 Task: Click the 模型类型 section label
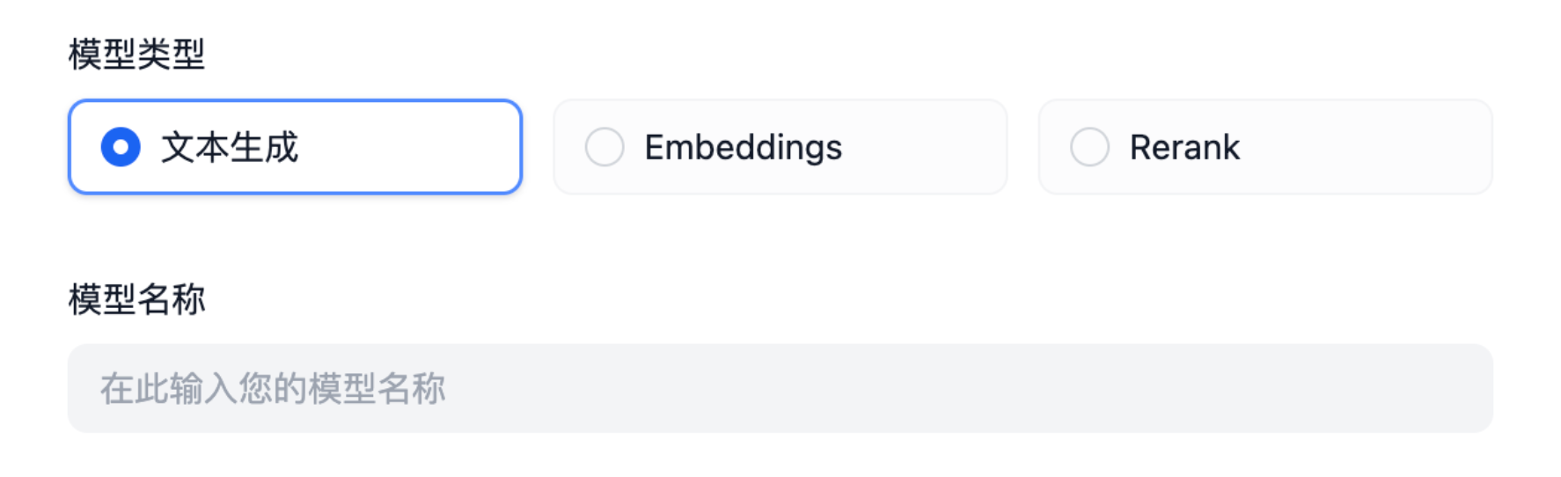136,55
